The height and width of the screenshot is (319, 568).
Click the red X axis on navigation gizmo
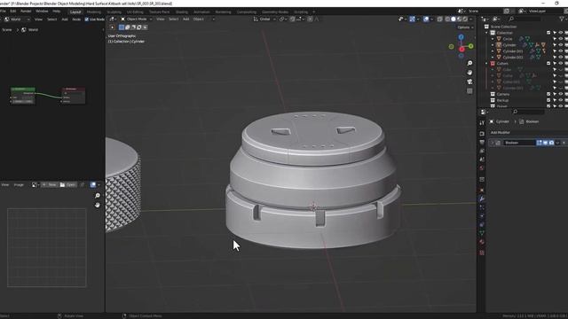coord(461,50)
